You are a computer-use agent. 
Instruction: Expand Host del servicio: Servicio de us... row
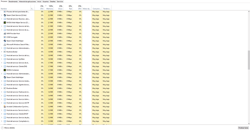1,30
